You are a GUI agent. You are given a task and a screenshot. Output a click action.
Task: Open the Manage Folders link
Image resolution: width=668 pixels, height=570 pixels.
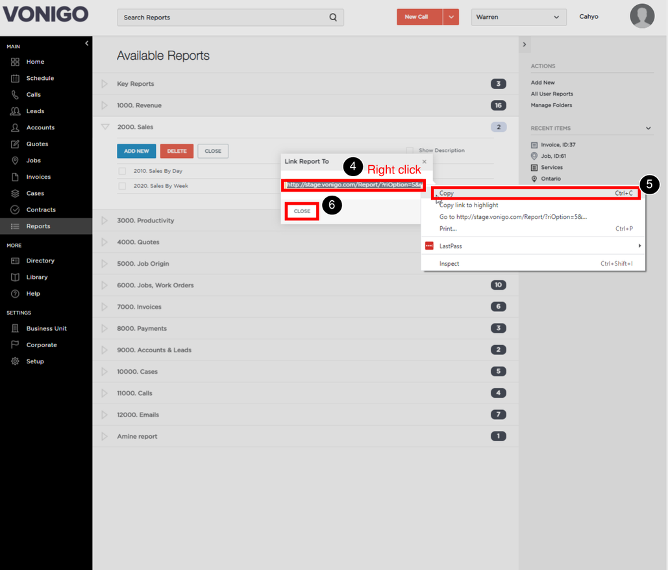click(551, 105)
